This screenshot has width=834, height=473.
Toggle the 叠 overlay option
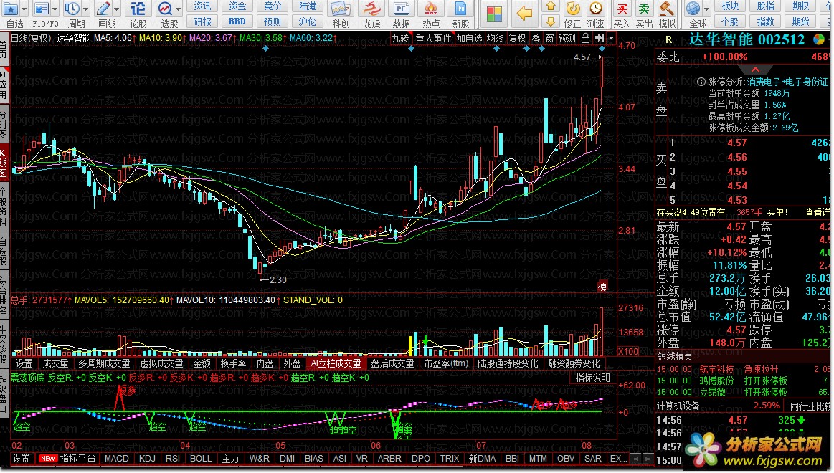coord(536,38)
